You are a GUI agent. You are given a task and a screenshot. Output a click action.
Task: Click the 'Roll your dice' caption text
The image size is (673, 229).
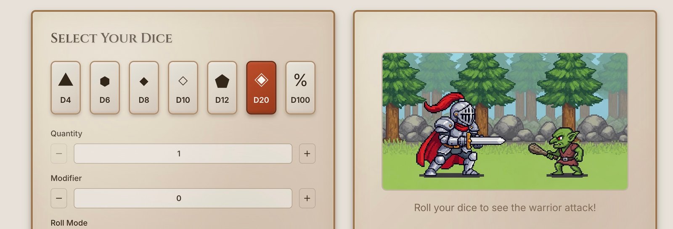click(505, 208)
